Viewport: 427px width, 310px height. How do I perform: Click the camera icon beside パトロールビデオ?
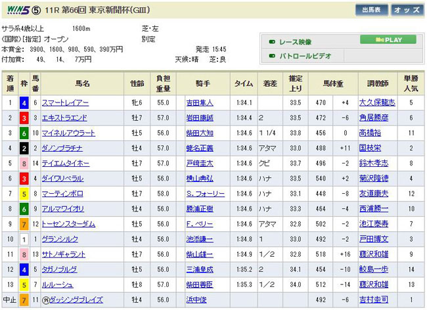(x=272, y=57)
